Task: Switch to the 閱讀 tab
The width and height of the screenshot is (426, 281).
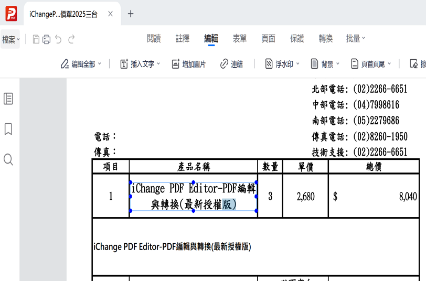Action: point(154,39)
